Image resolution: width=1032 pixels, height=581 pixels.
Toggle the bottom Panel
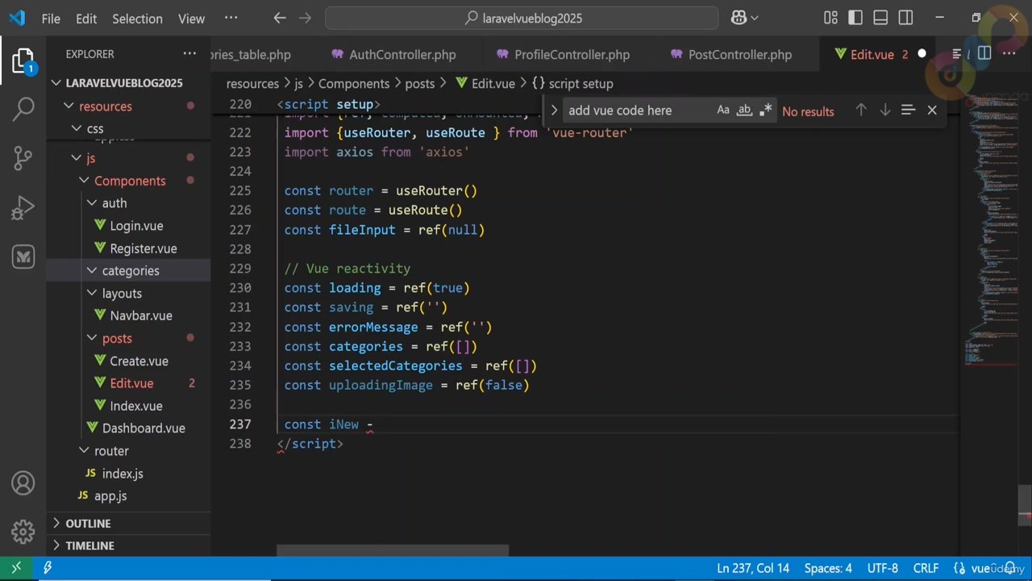[x=880, y=18]
